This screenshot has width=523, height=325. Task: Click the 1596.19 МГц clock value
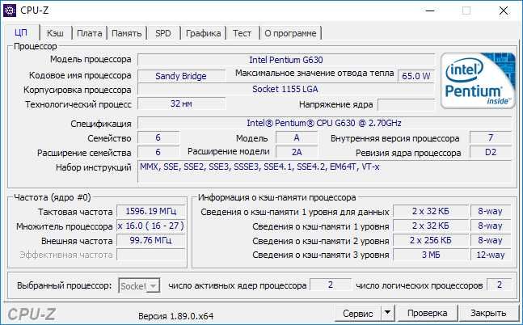[151, 211]
